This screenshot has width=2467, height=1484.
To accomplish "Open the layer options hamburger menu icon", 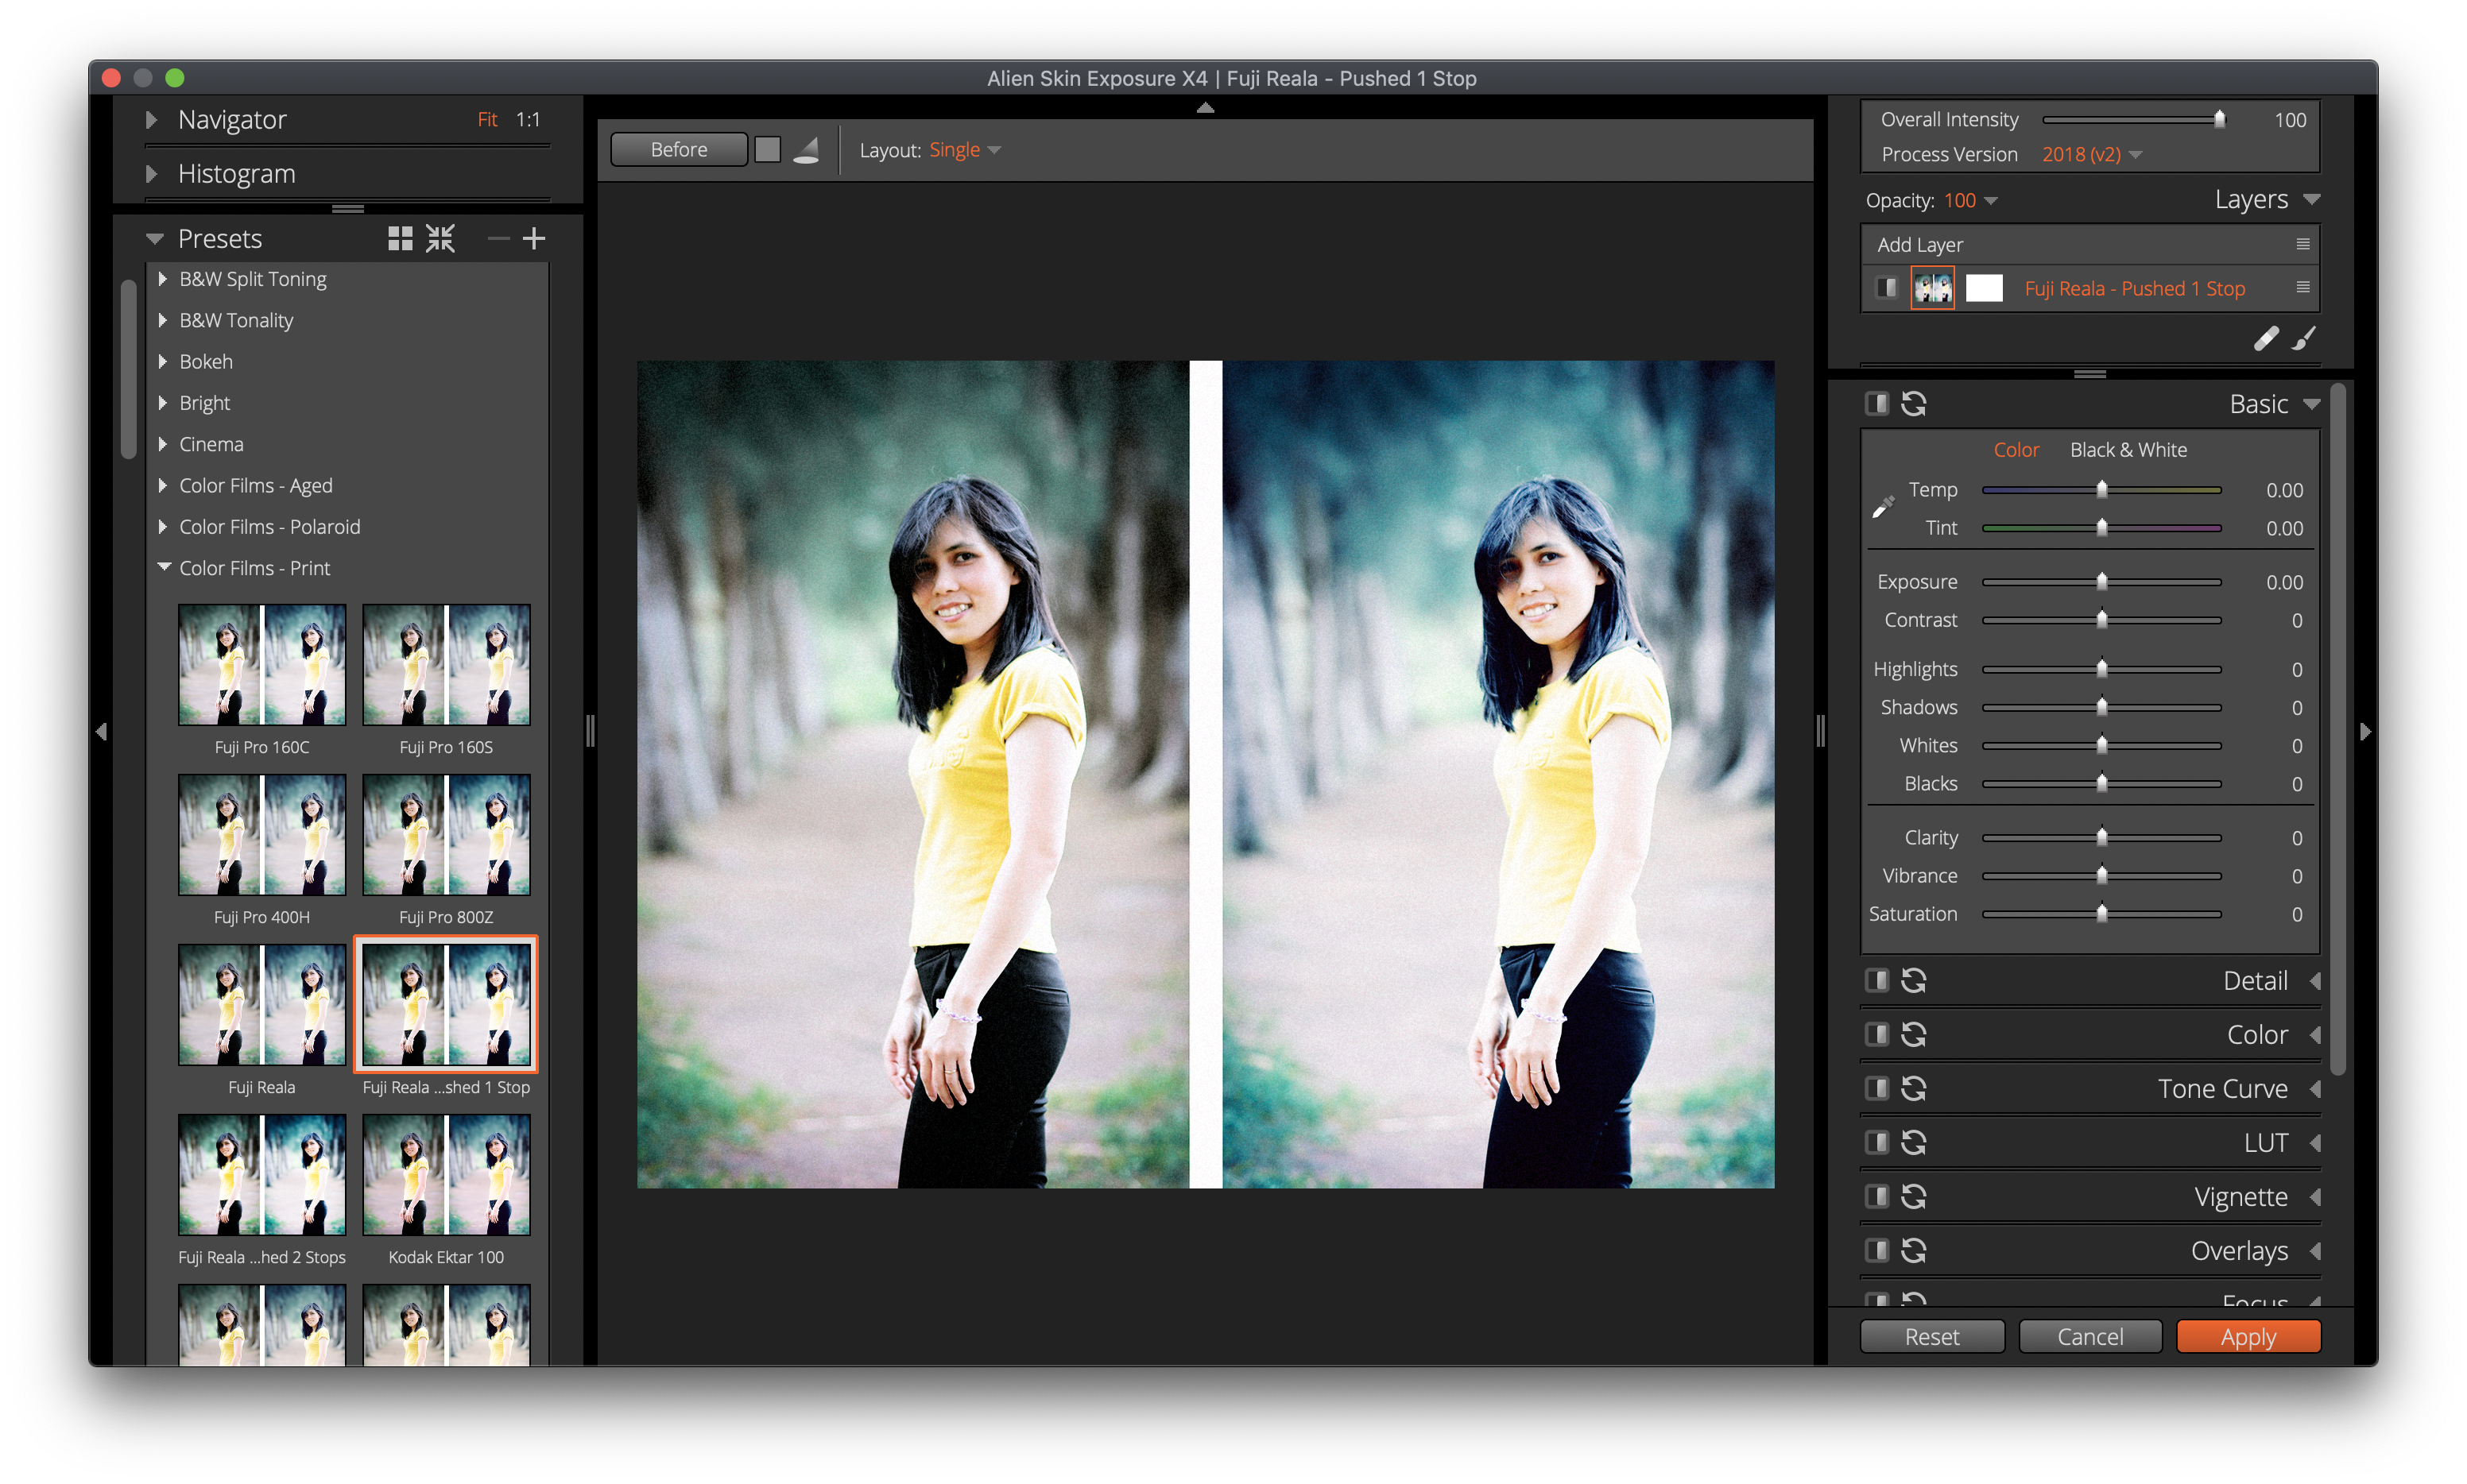I will pyautogui.click(x=2304, y=288).
